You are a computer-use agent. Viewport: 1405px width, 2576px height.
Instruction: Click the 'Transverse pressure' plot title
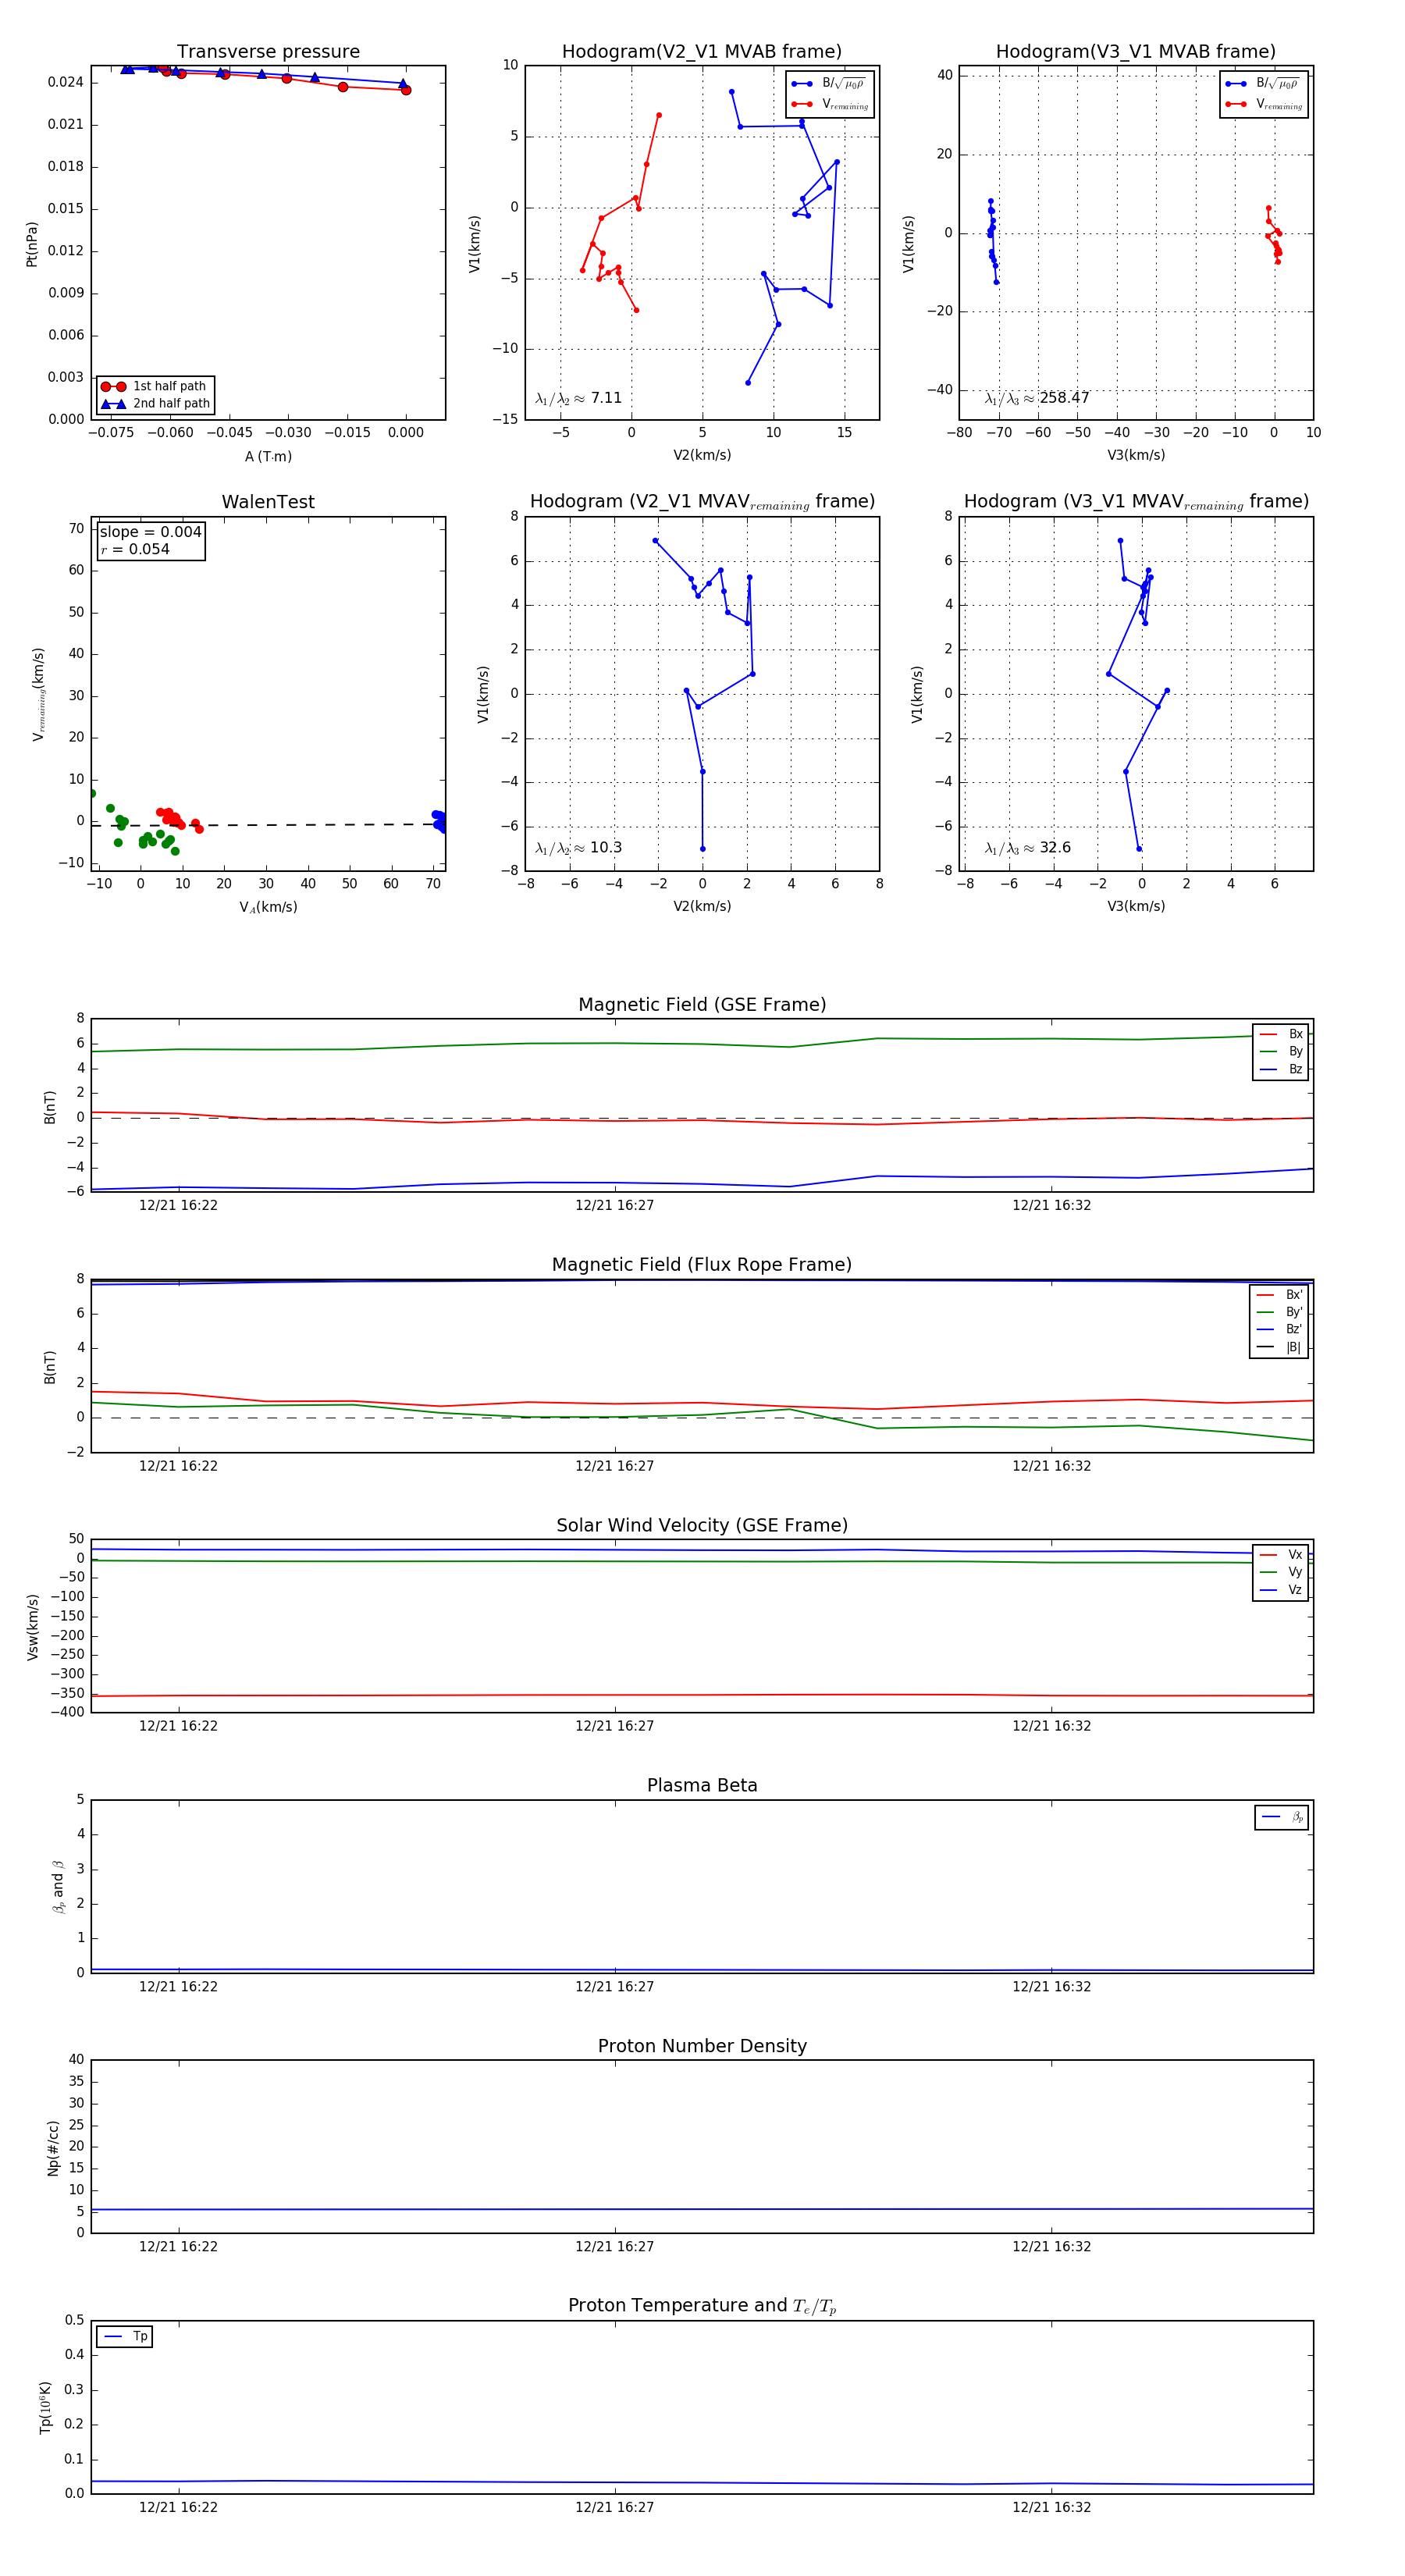click(x=268, y=52)
